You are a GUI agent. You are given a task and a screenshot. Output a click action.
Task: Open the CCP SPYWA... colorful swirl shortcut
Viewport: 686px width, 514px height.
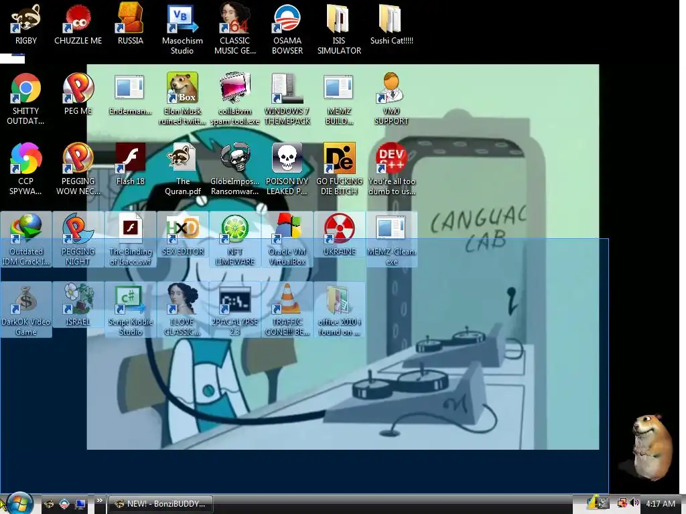coord(26,169)
